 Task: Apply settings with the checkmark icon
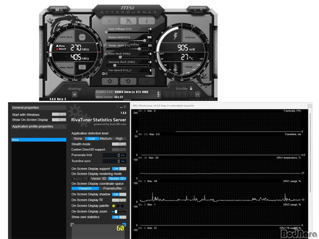pos(147,81)
